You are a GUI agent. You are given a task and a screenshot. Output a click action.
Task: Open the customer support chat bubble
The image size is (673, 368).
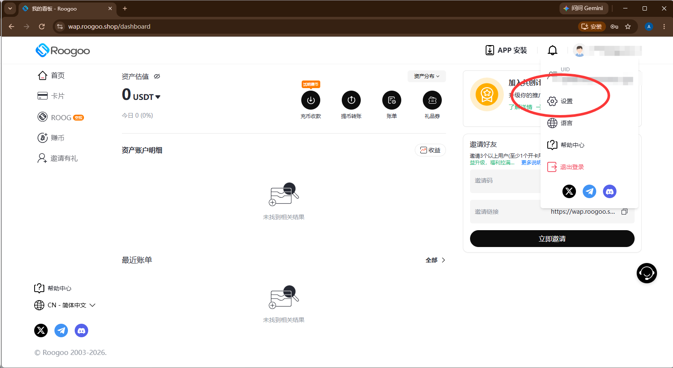coord(646,273)
